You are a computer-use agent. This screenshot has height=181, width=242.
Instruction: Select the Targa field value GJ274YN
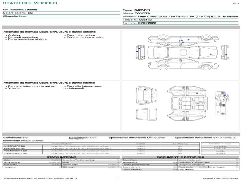(x=142, y=10)
